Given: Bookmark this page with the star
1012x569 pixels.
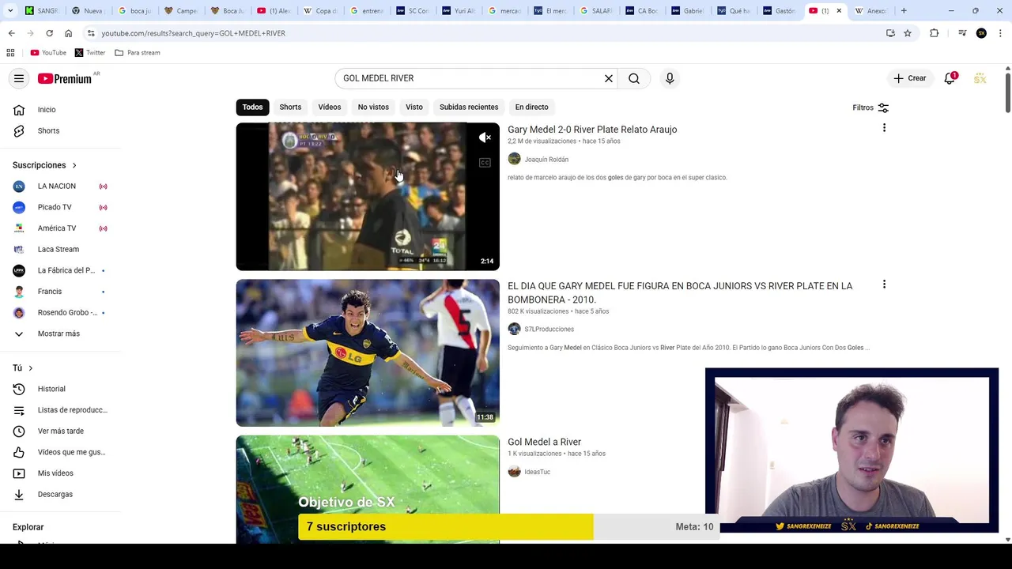Looking at the screenshot, I should (x=908, y=33).
